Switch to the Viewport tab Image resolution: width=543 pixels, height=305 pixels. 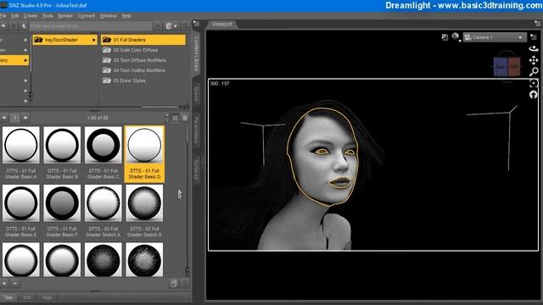[222, 24]
